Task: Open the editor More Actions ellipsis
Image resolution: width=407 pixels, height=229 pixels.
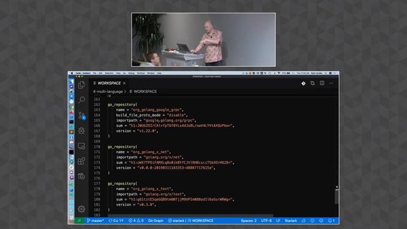Action: [x=331, y=83]
